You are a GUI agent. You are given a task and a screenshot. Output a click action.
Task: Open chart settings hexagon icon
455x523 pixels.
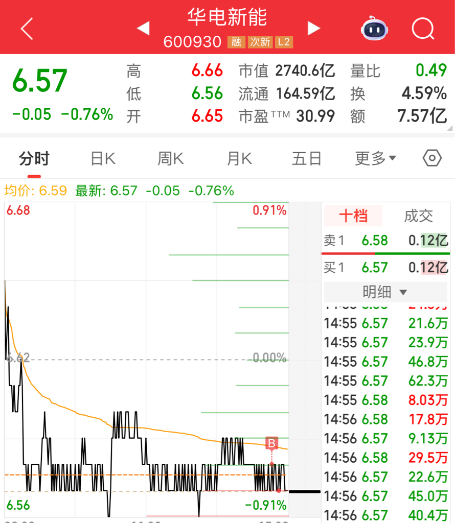(x=432, y=158)
